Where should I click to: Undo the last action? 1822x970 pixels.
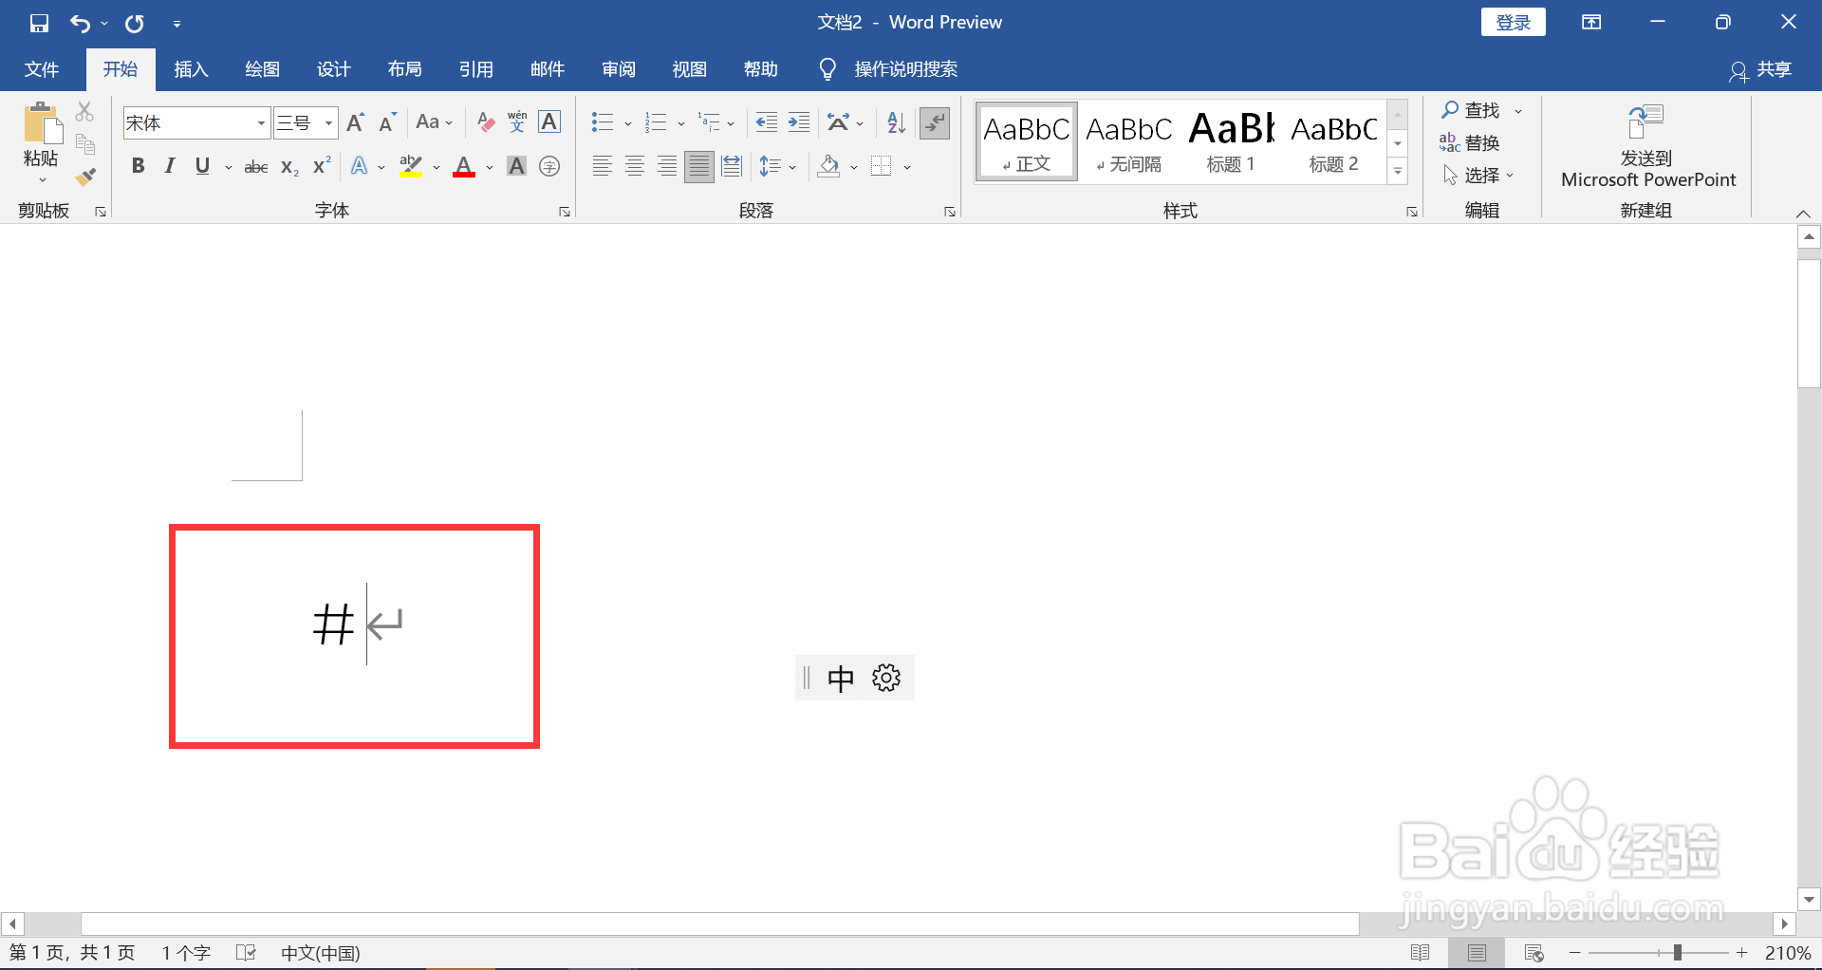(80, 23)
